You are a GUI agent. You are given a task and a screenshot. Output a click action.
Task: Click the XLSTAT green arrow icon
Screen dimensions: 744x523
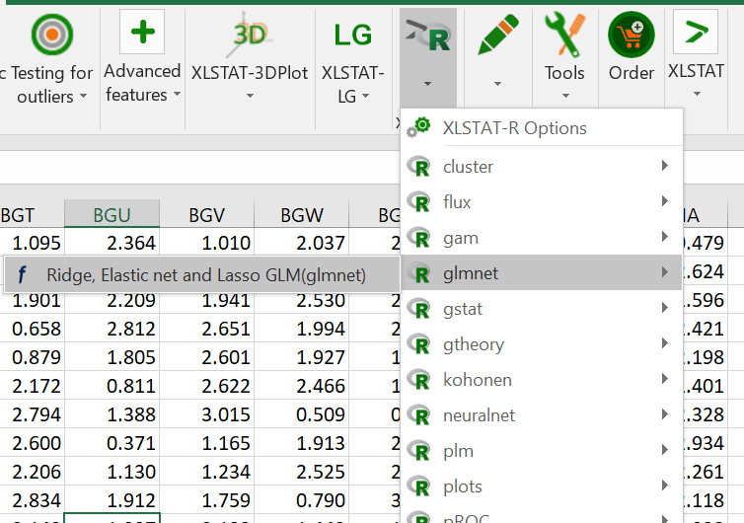coord(695,34)
